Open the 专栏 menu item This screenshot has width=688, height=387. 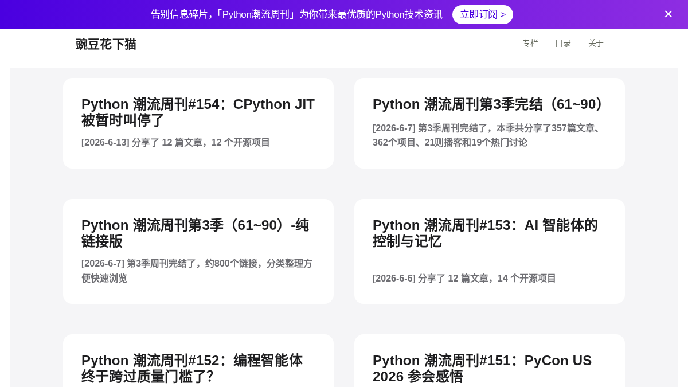530,44
